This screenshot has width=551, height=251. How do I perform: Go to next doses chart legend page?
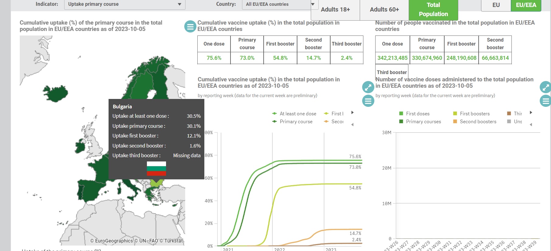[531, 113]
